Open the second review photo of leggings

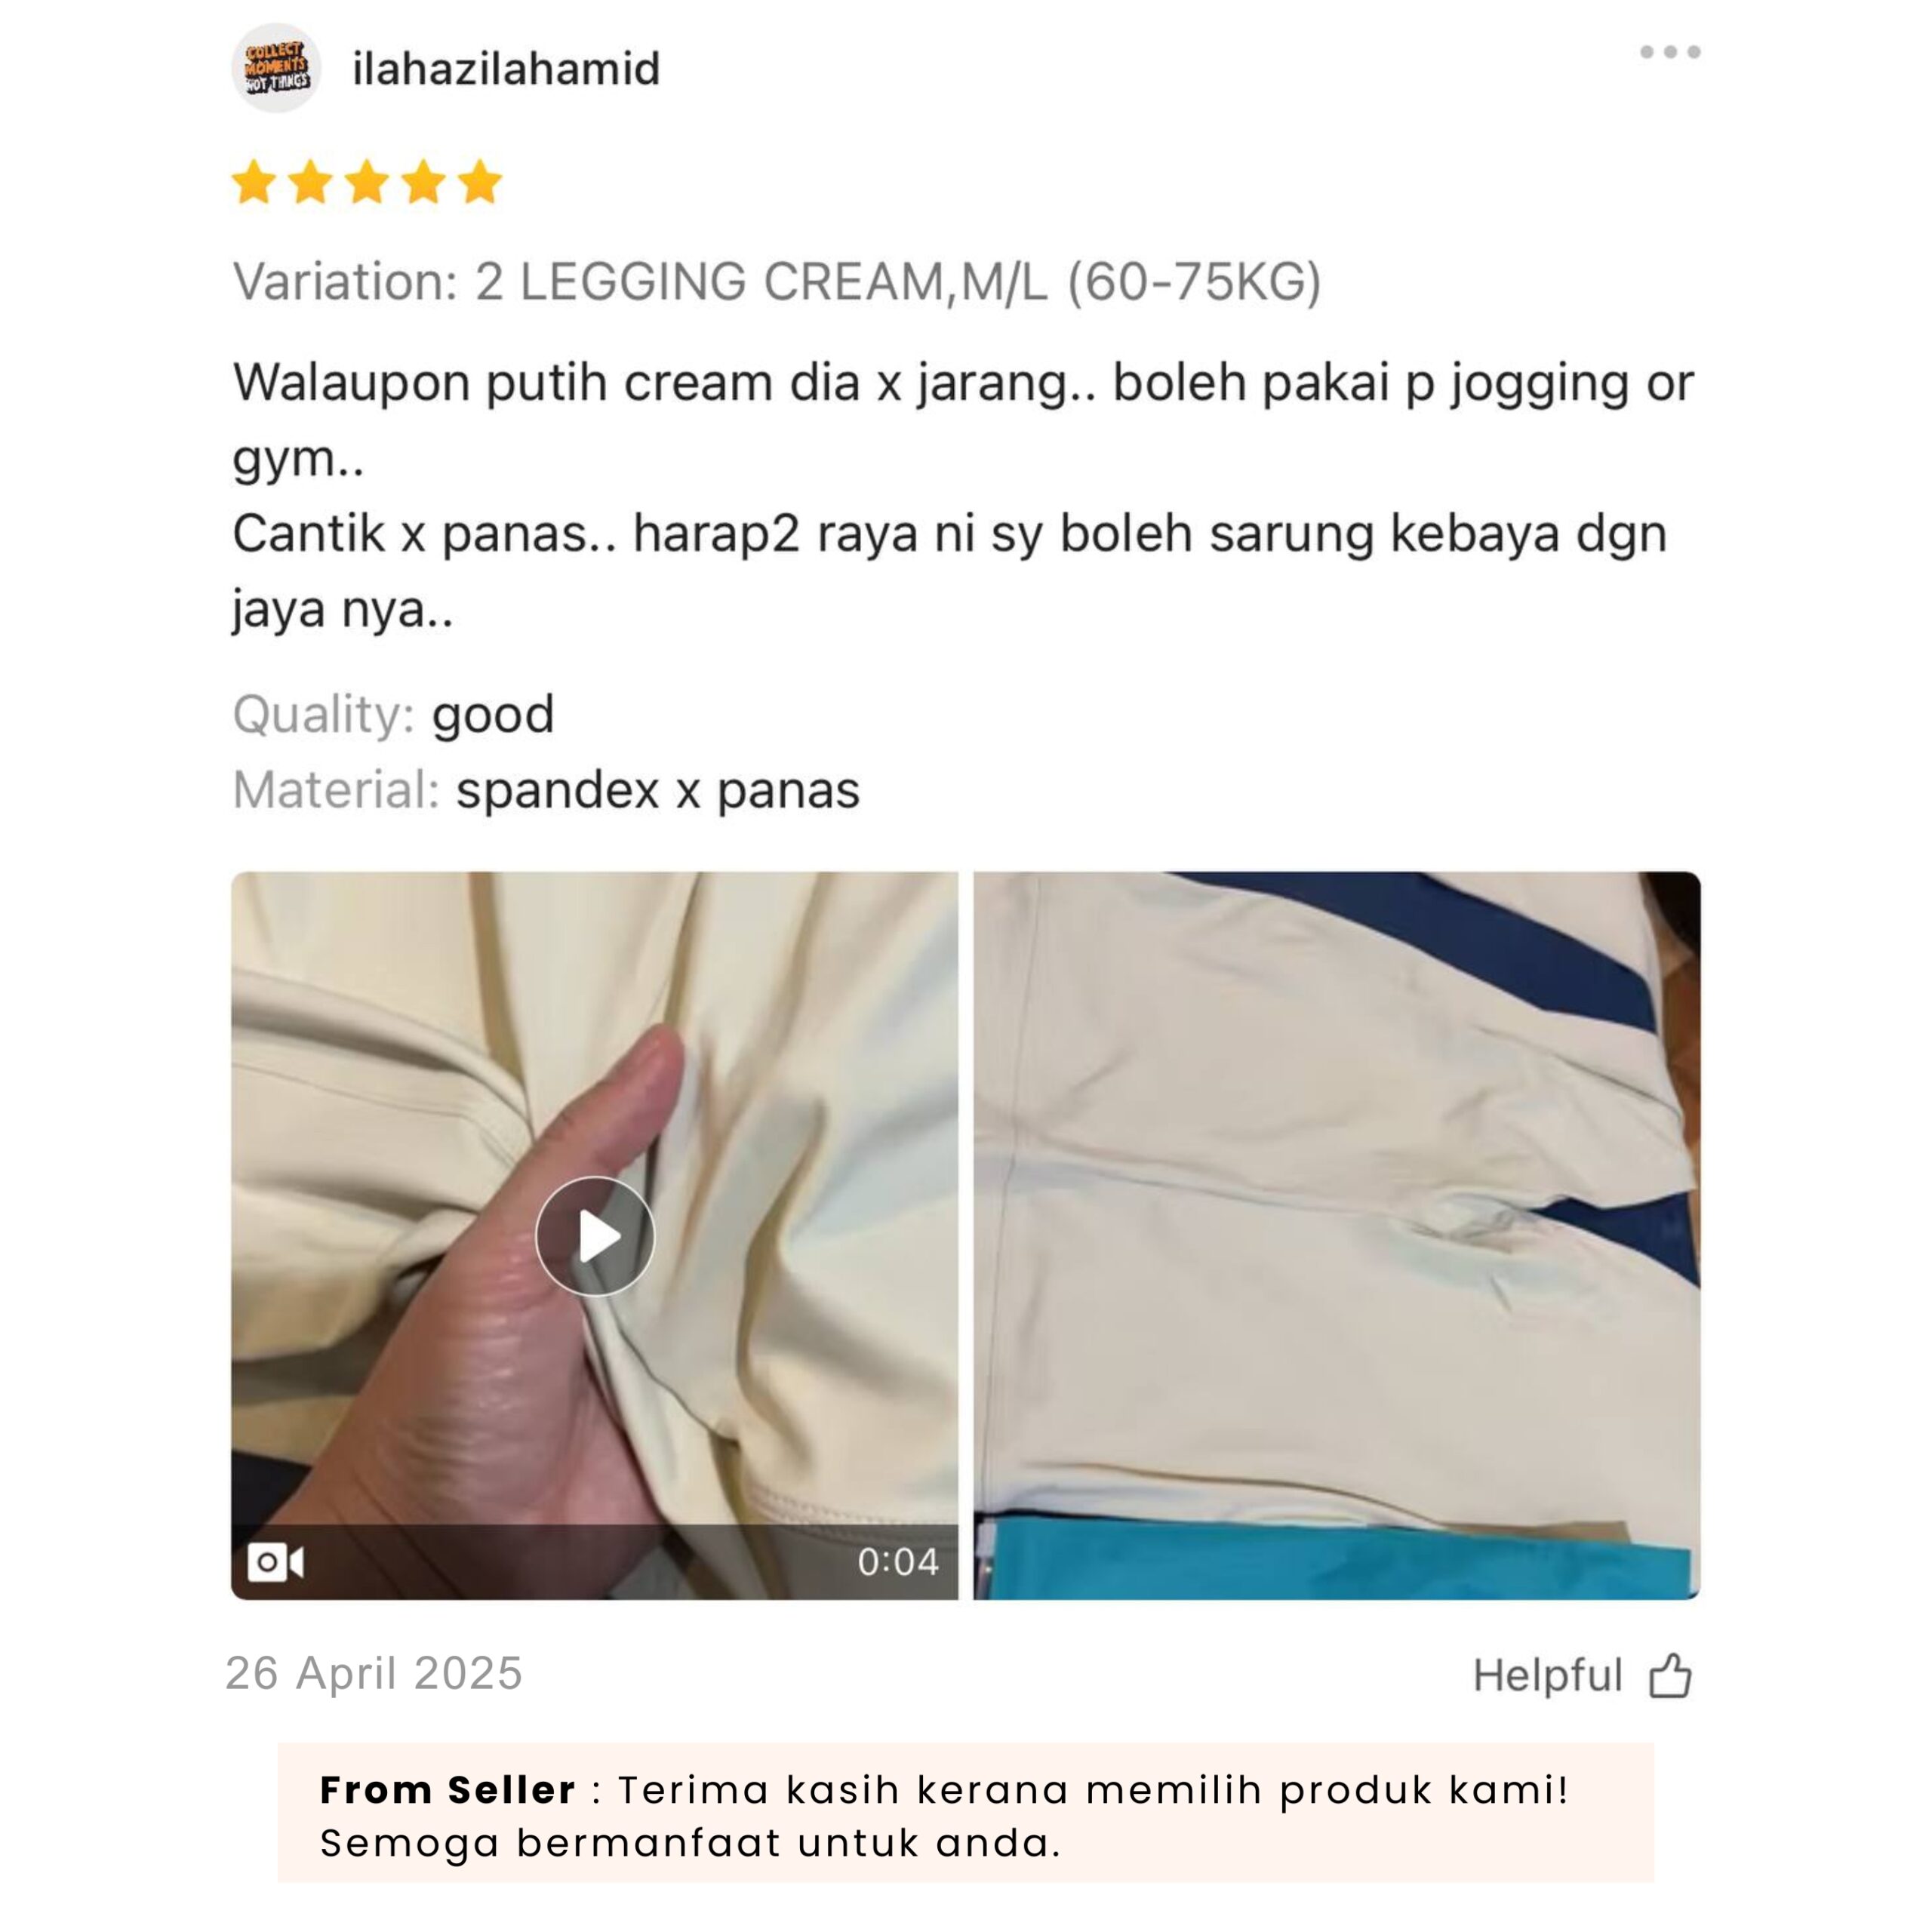(1337, 1235)
